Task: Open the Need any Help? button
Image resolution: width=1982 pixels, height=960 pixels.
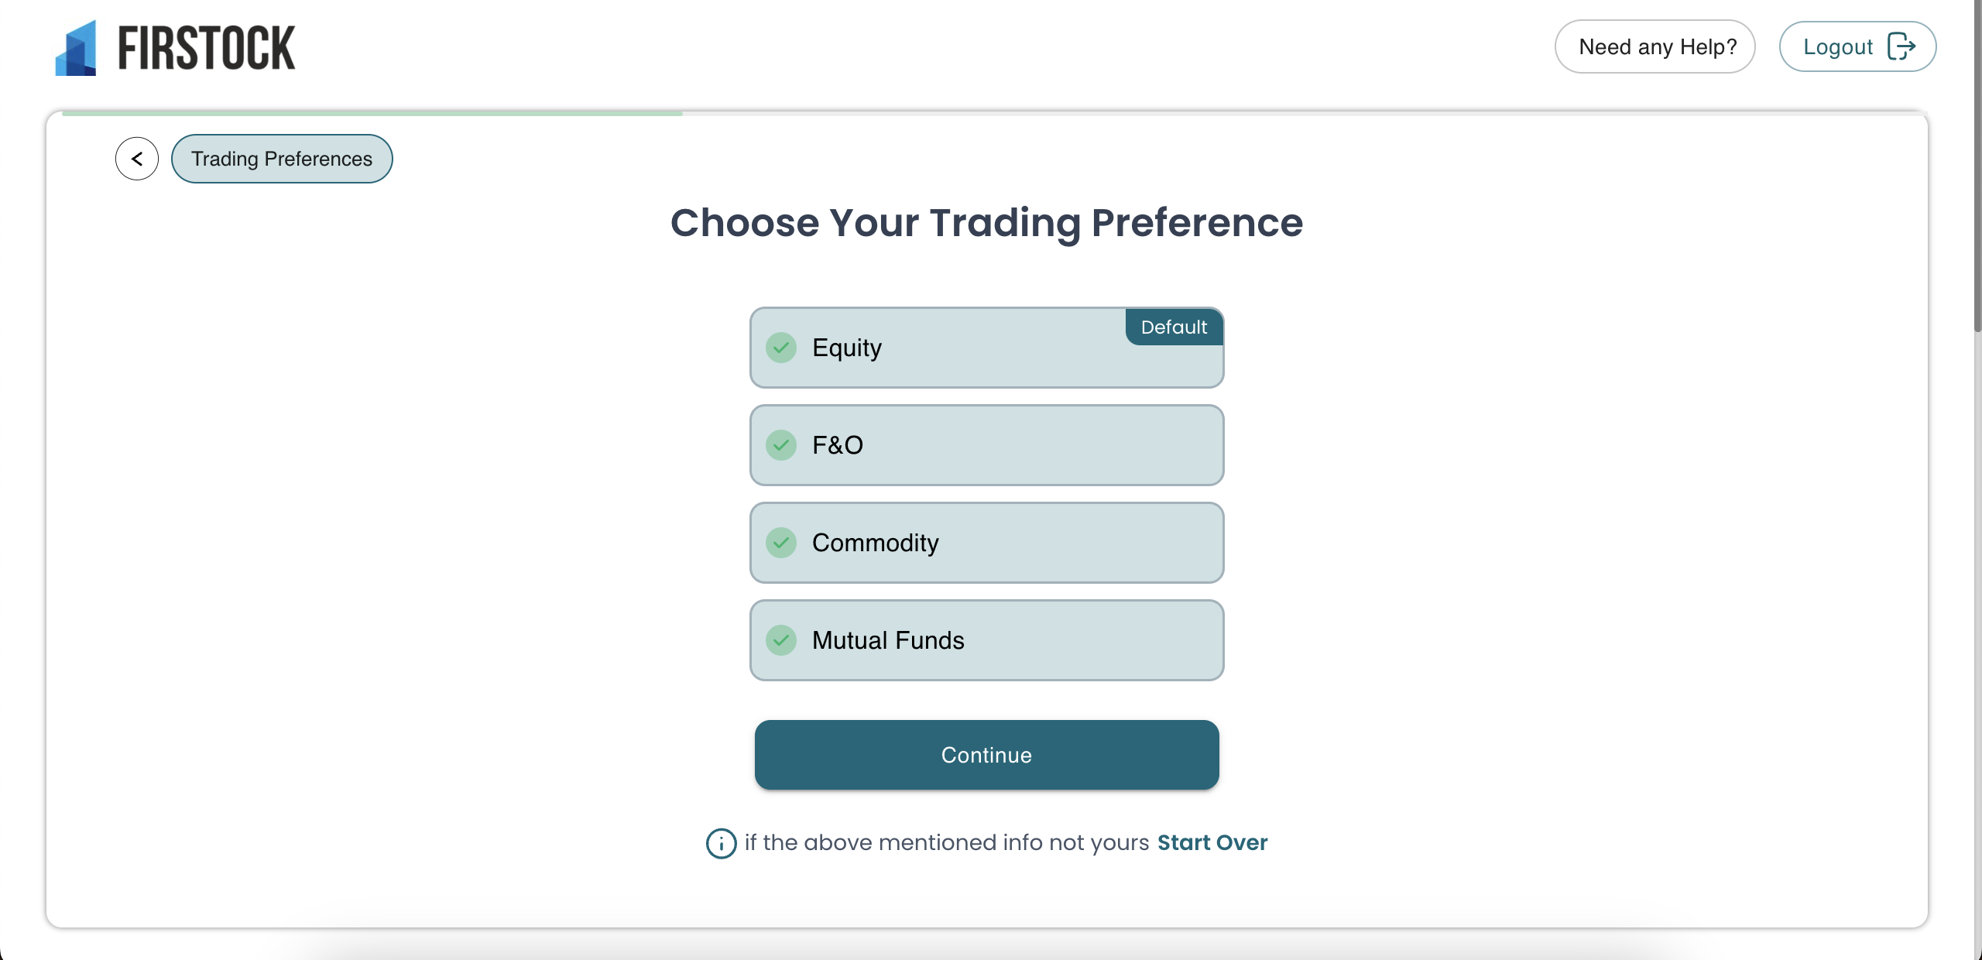Action: pyautogui.click(x=1655, y=46)
